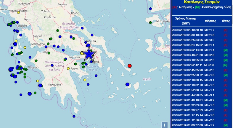Click the red circle marker in the Aegean
233x128 pixels.
(x=129, y=65)
